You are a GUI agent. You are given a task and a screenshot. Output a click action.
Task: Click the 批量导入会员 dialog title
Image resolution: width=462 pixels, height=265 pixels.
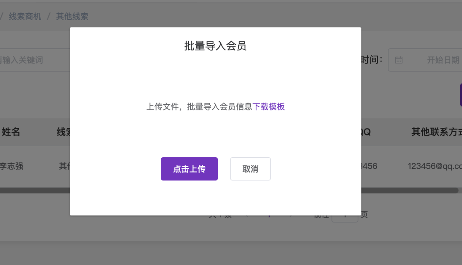(215, 46)
